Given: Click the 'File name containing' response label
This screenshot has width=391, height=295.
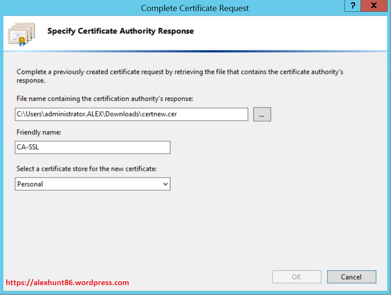Looking at the screenshot, I should click(105, 98).
